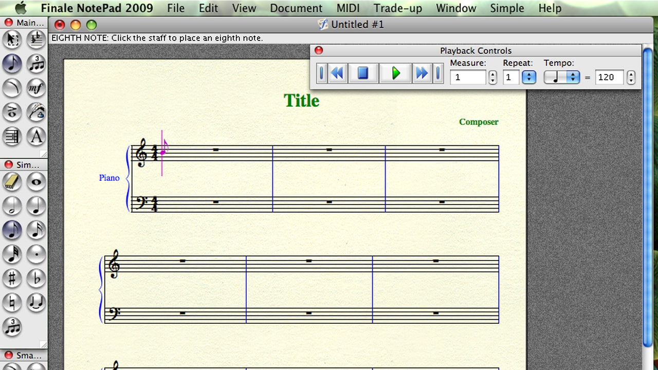This screenshot has height=370, width=658.
Task: Select the staff-with-flat tool in Main palette
Action: (36, 39)
